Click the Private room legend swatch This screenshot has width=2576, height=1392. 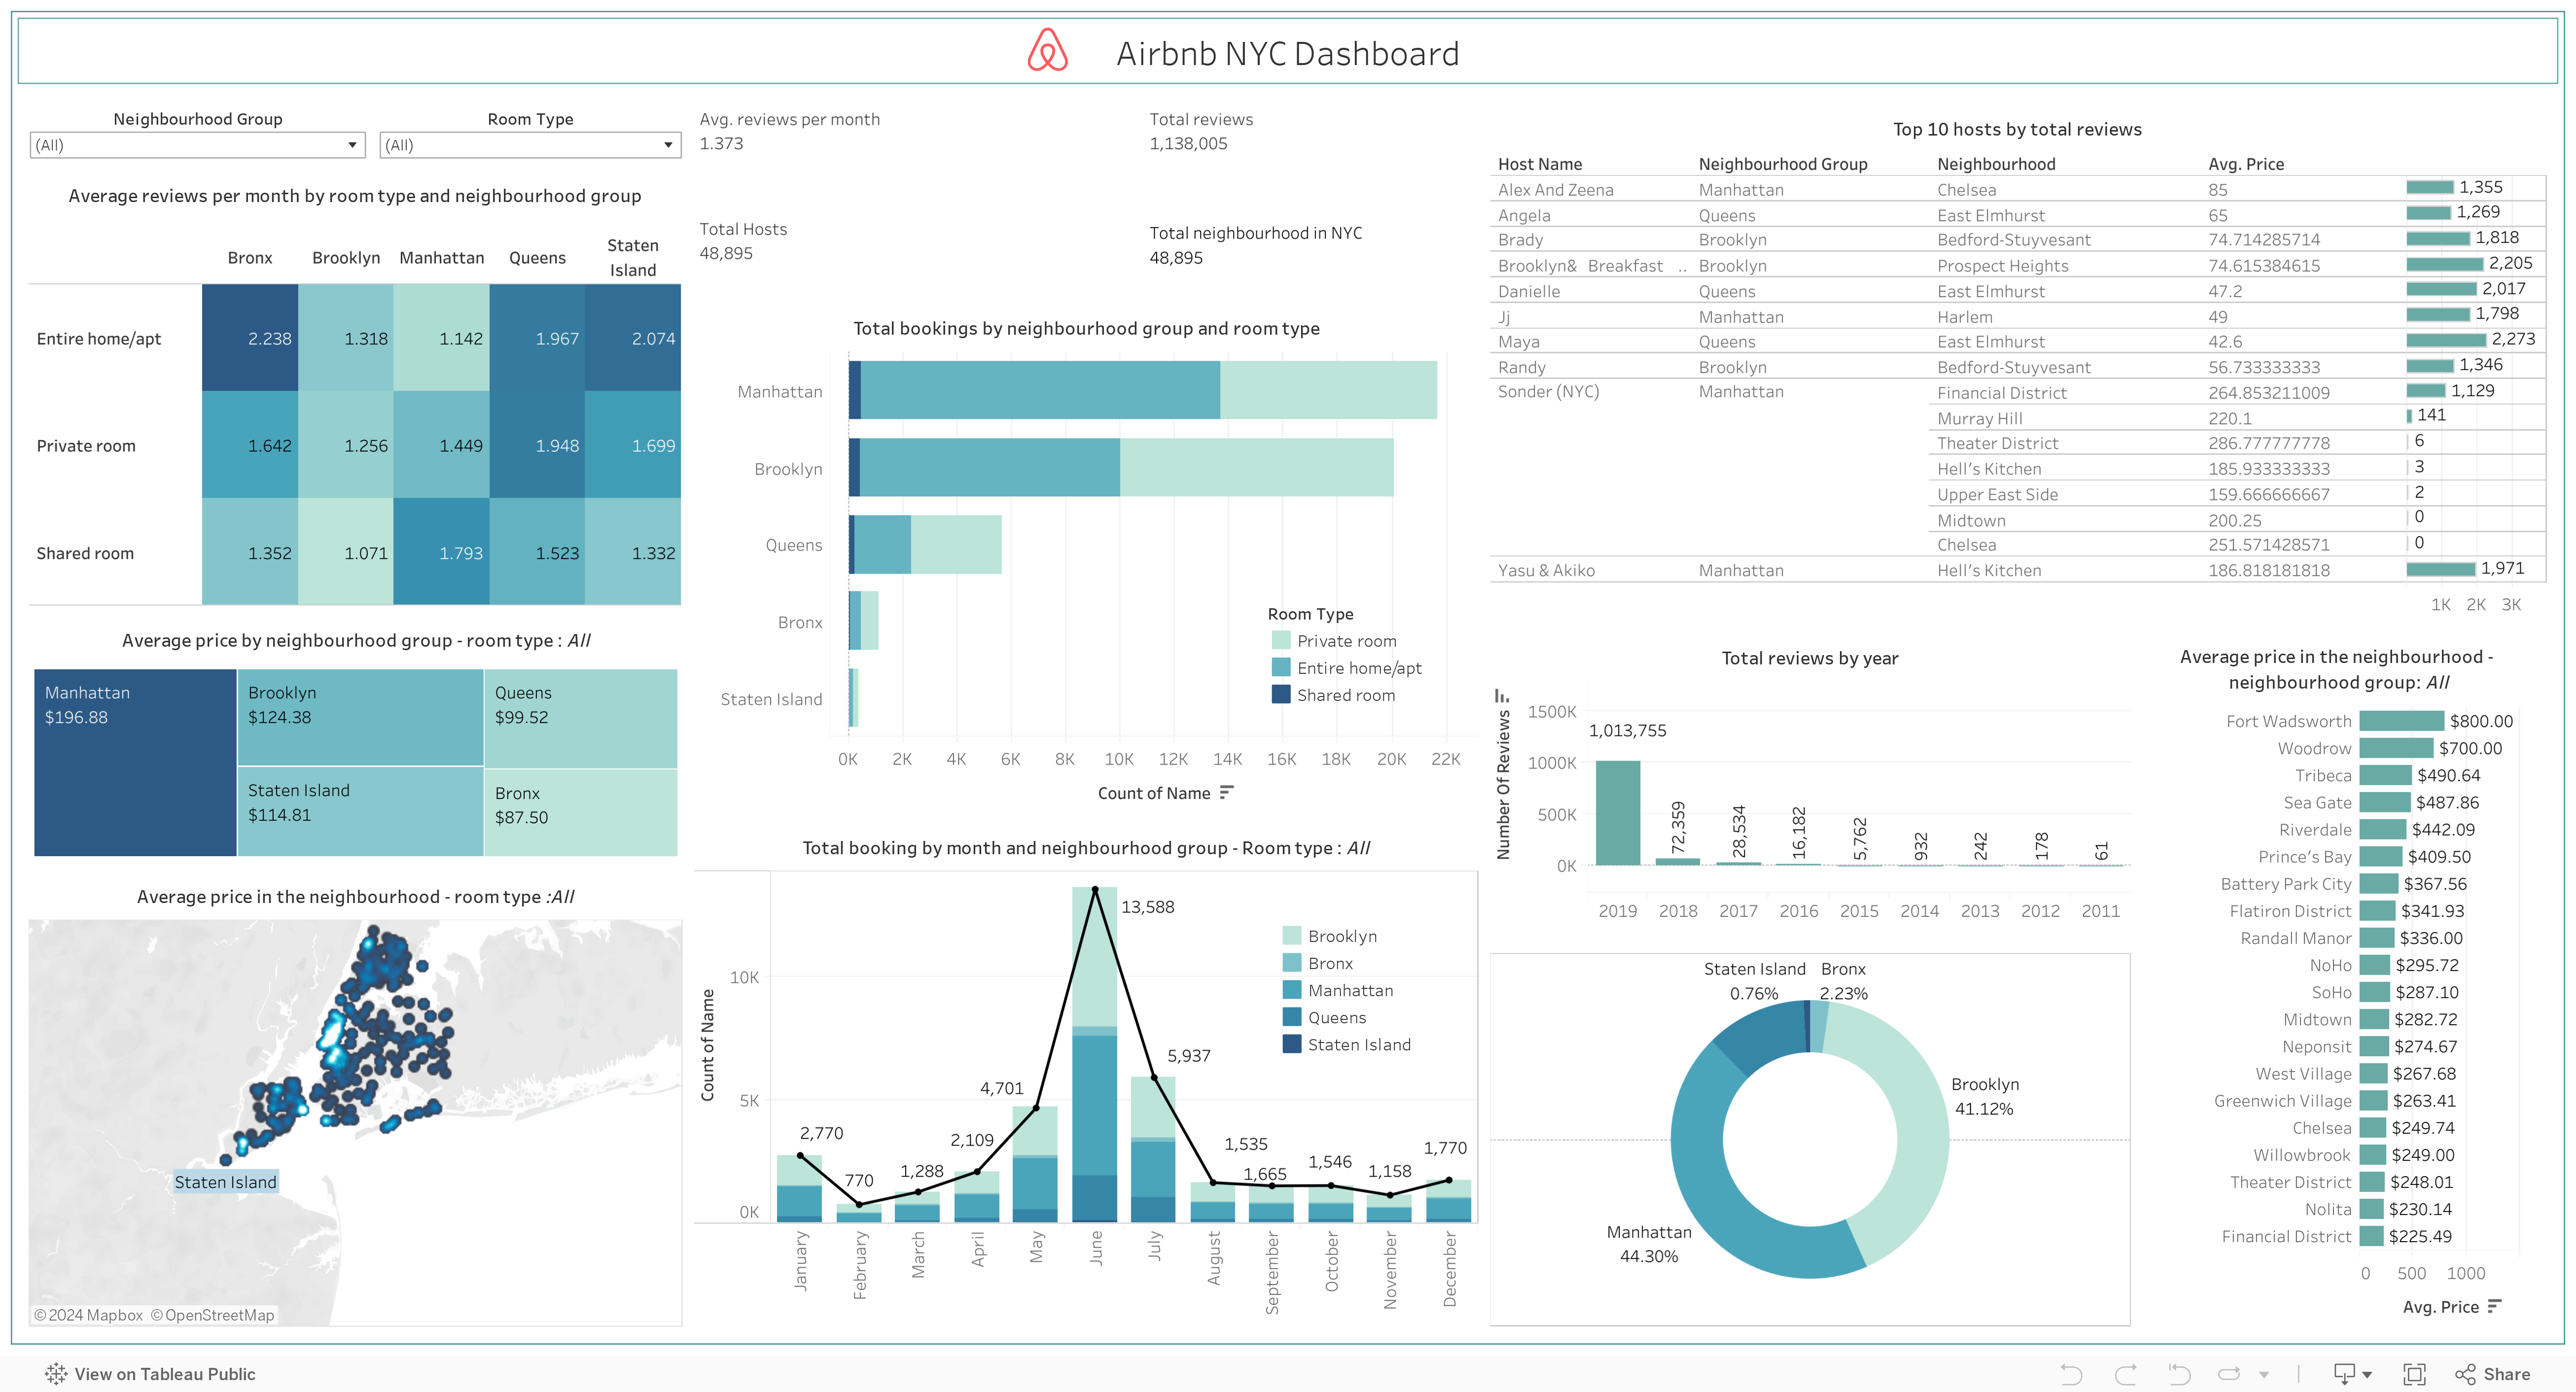click(x=1280, y=640)
